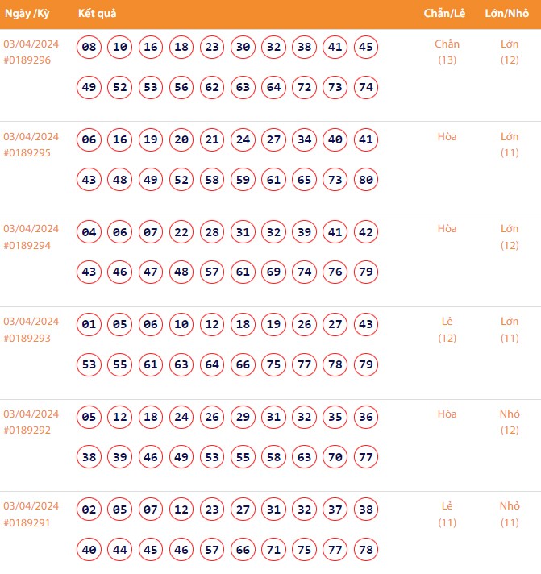
Task: Select ball 01 in draw #0189293
Action: (89, 325)
